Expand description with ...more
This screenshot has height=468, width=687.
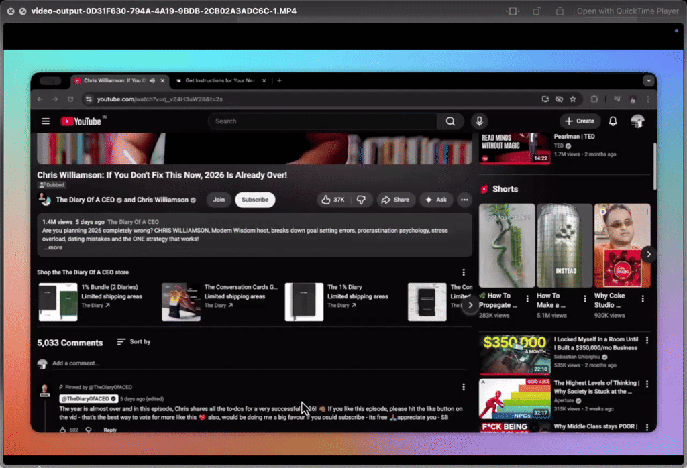[x=52, y=248]
